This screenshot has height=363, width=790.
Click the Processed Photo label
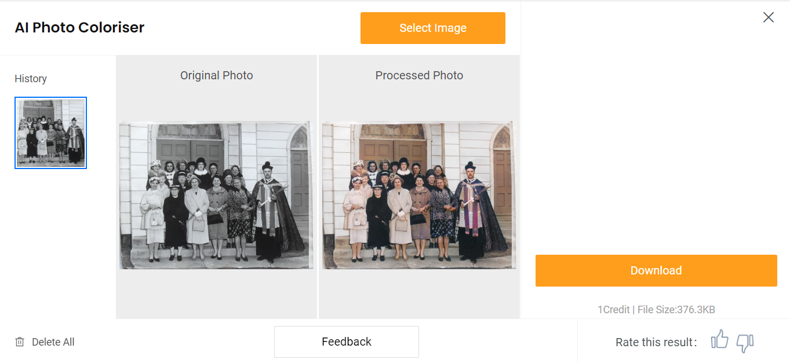pyautogui.click(x=419, y=75)
